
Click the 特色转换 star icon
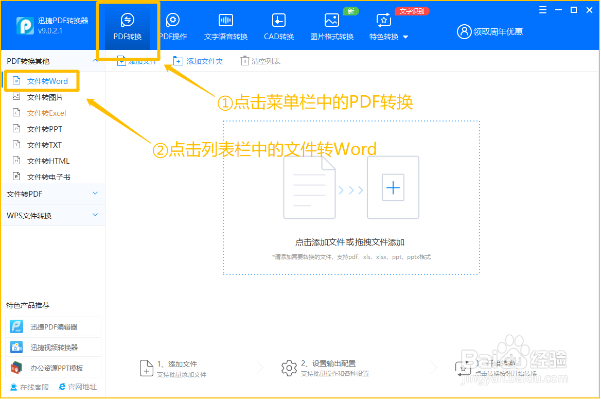pyautogui.click(x=384, y=20)
